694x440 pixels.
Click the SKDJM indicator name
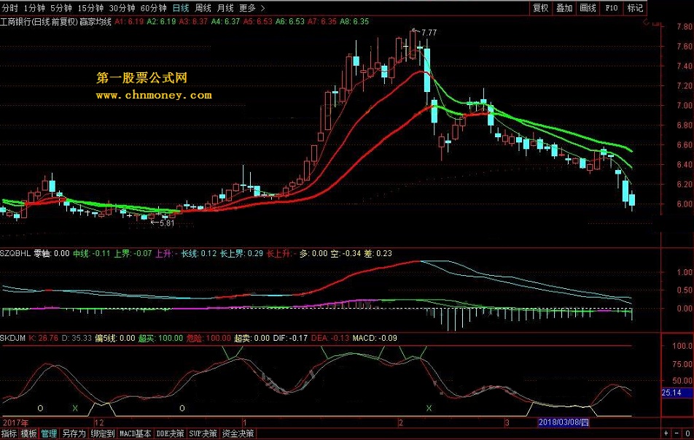tap(13, 338)
